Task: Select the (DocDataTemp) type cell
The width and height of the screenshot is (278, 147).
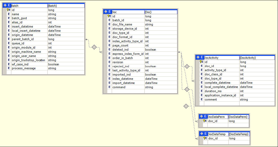Action: pyautogui.click(x=239, y=134)
